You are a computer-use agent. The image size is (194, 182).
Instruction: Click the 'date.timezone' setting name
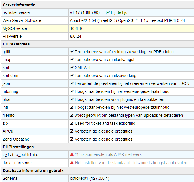17,163
